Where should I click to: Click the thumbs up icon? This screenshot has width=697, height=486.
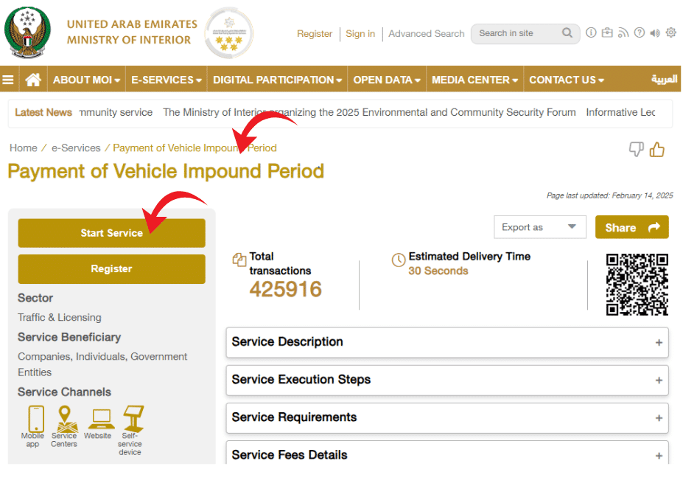[657, 150]
